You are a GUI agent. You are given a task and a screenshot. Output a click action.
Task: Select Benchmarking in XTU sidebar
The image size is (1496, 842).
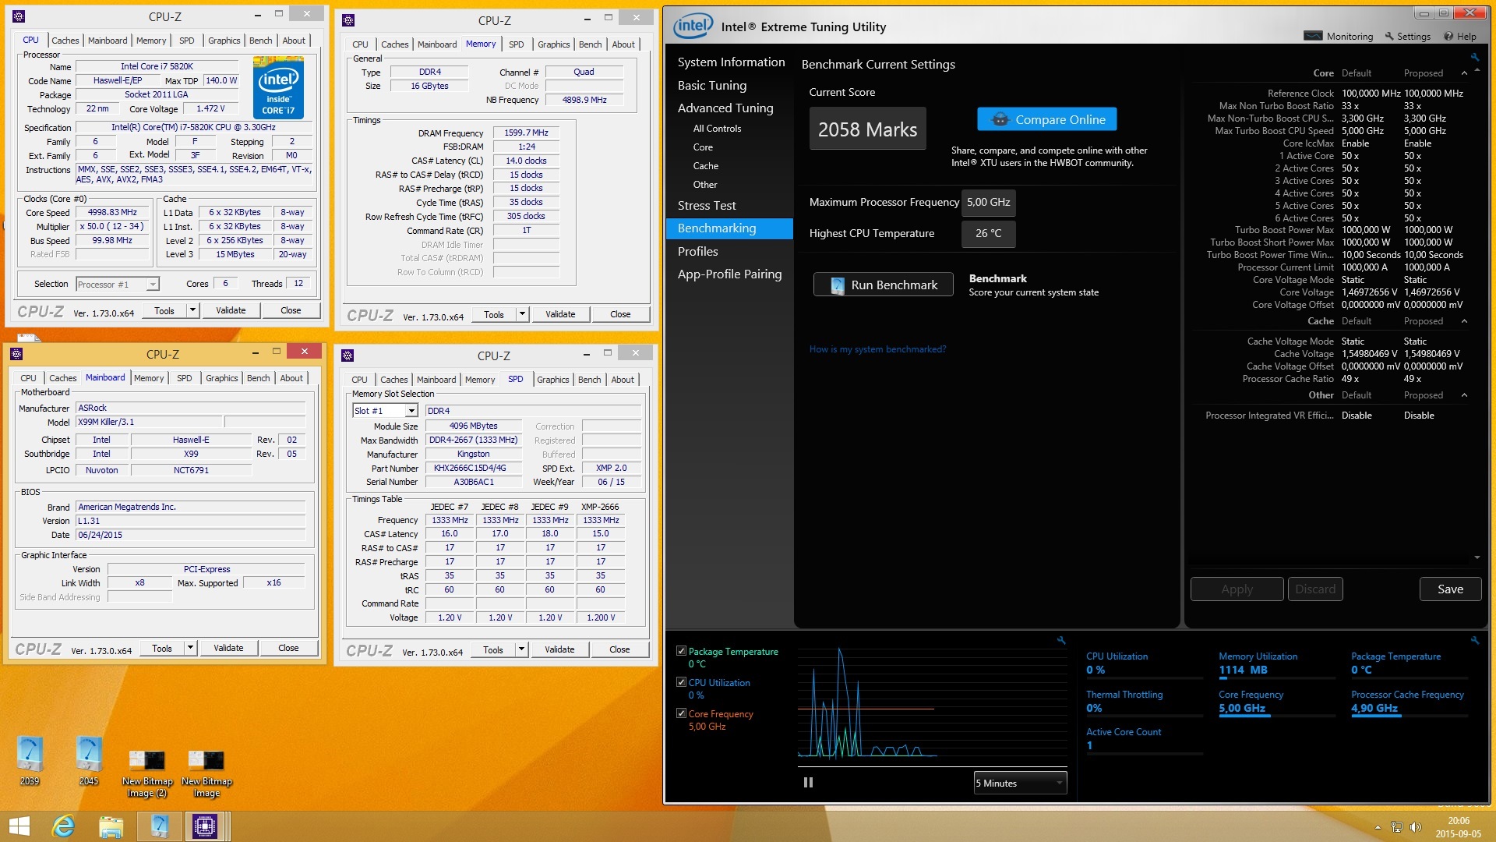coord(729,228)
